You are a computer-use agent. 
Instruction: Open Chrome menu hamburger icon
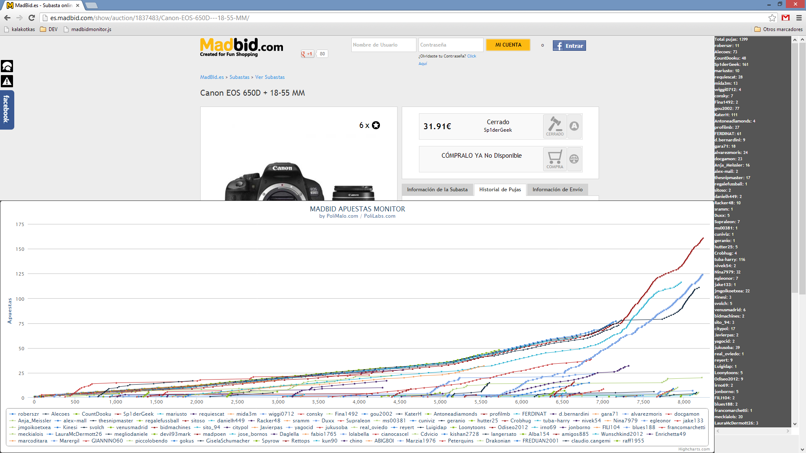(x=799, y=18)
